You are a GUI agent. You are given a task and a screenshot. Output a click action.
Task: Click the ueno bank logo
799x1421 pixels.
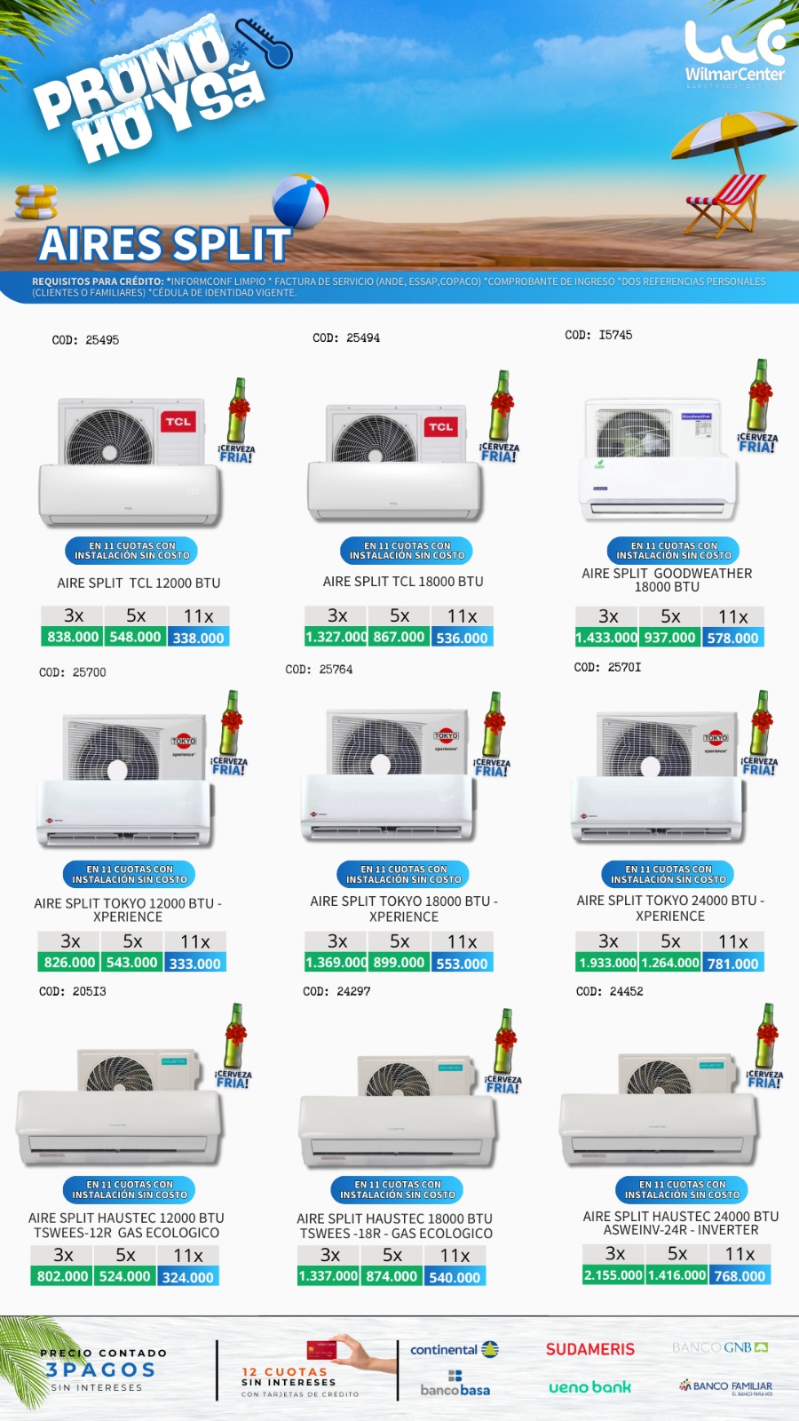tap(589, 1386)
